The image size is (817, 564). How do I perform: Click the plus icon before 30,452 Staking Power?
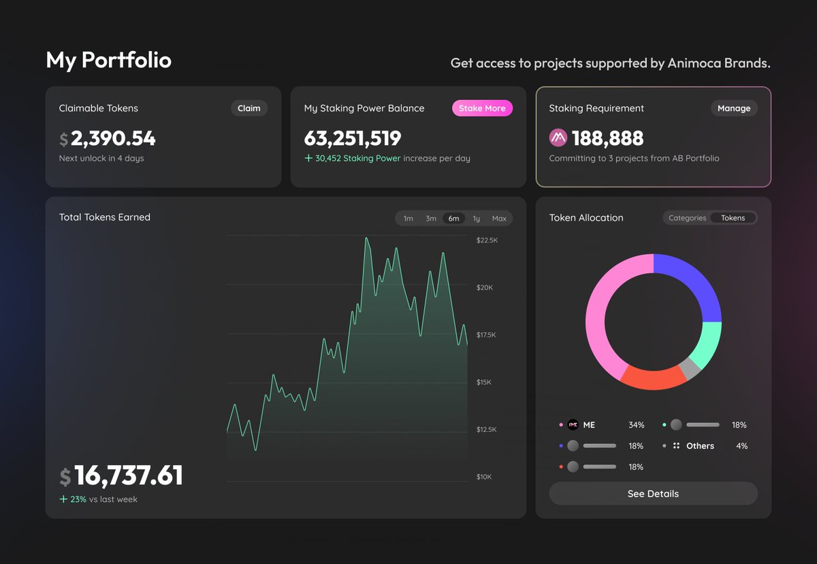pyautogui.click(x=308, y=158)
